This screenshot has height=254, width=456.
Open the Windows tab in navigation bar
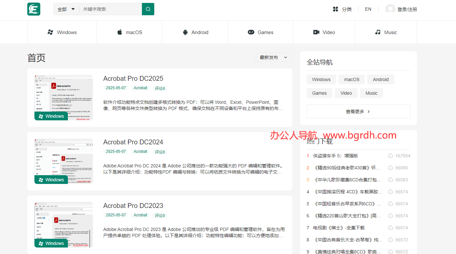coord(62,32)
